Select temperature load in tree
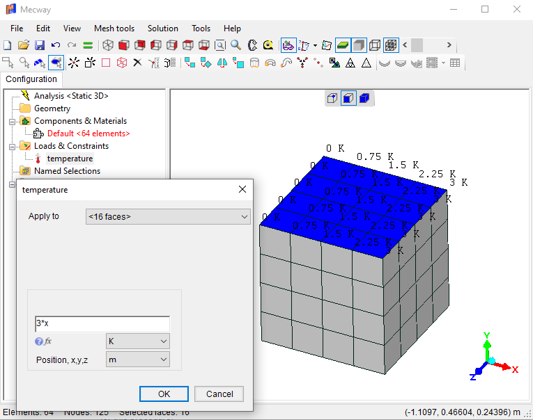 [x=70, y=159]
